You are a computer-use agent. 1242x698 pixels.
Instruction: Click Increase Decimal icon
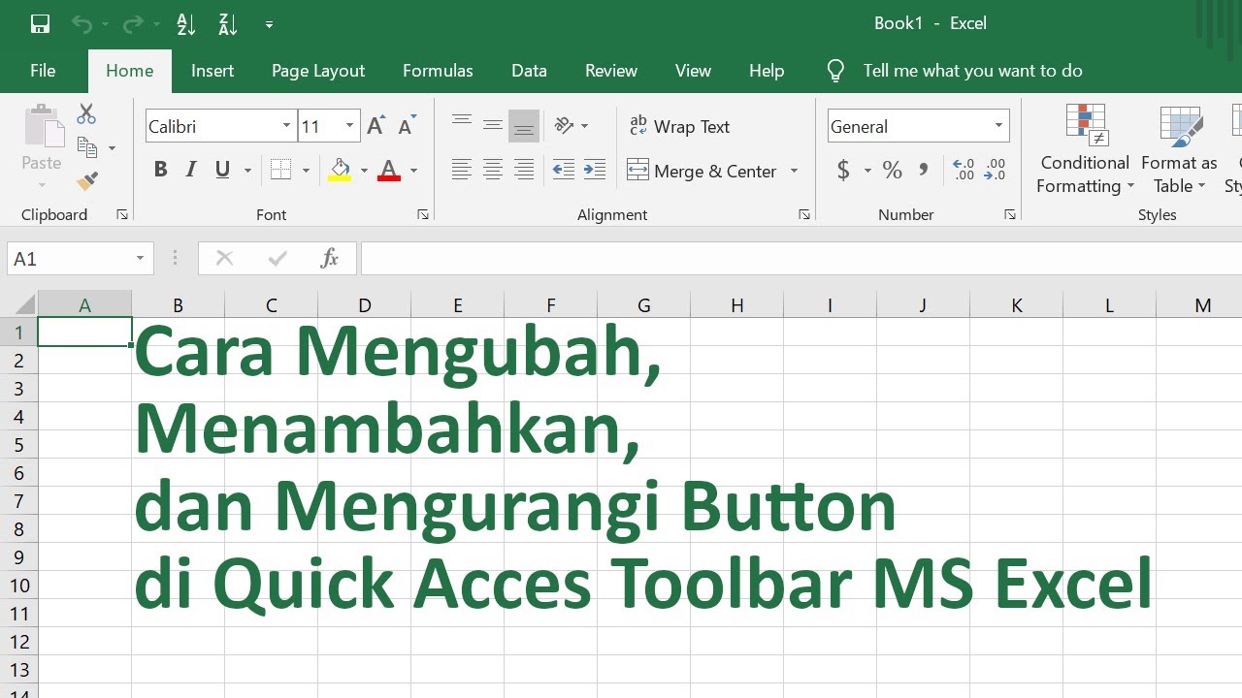pyautogui.click(x=964, y=171)
